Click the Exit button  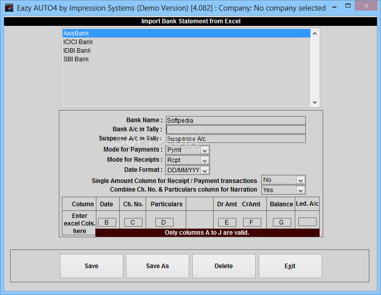click(290, 266)
